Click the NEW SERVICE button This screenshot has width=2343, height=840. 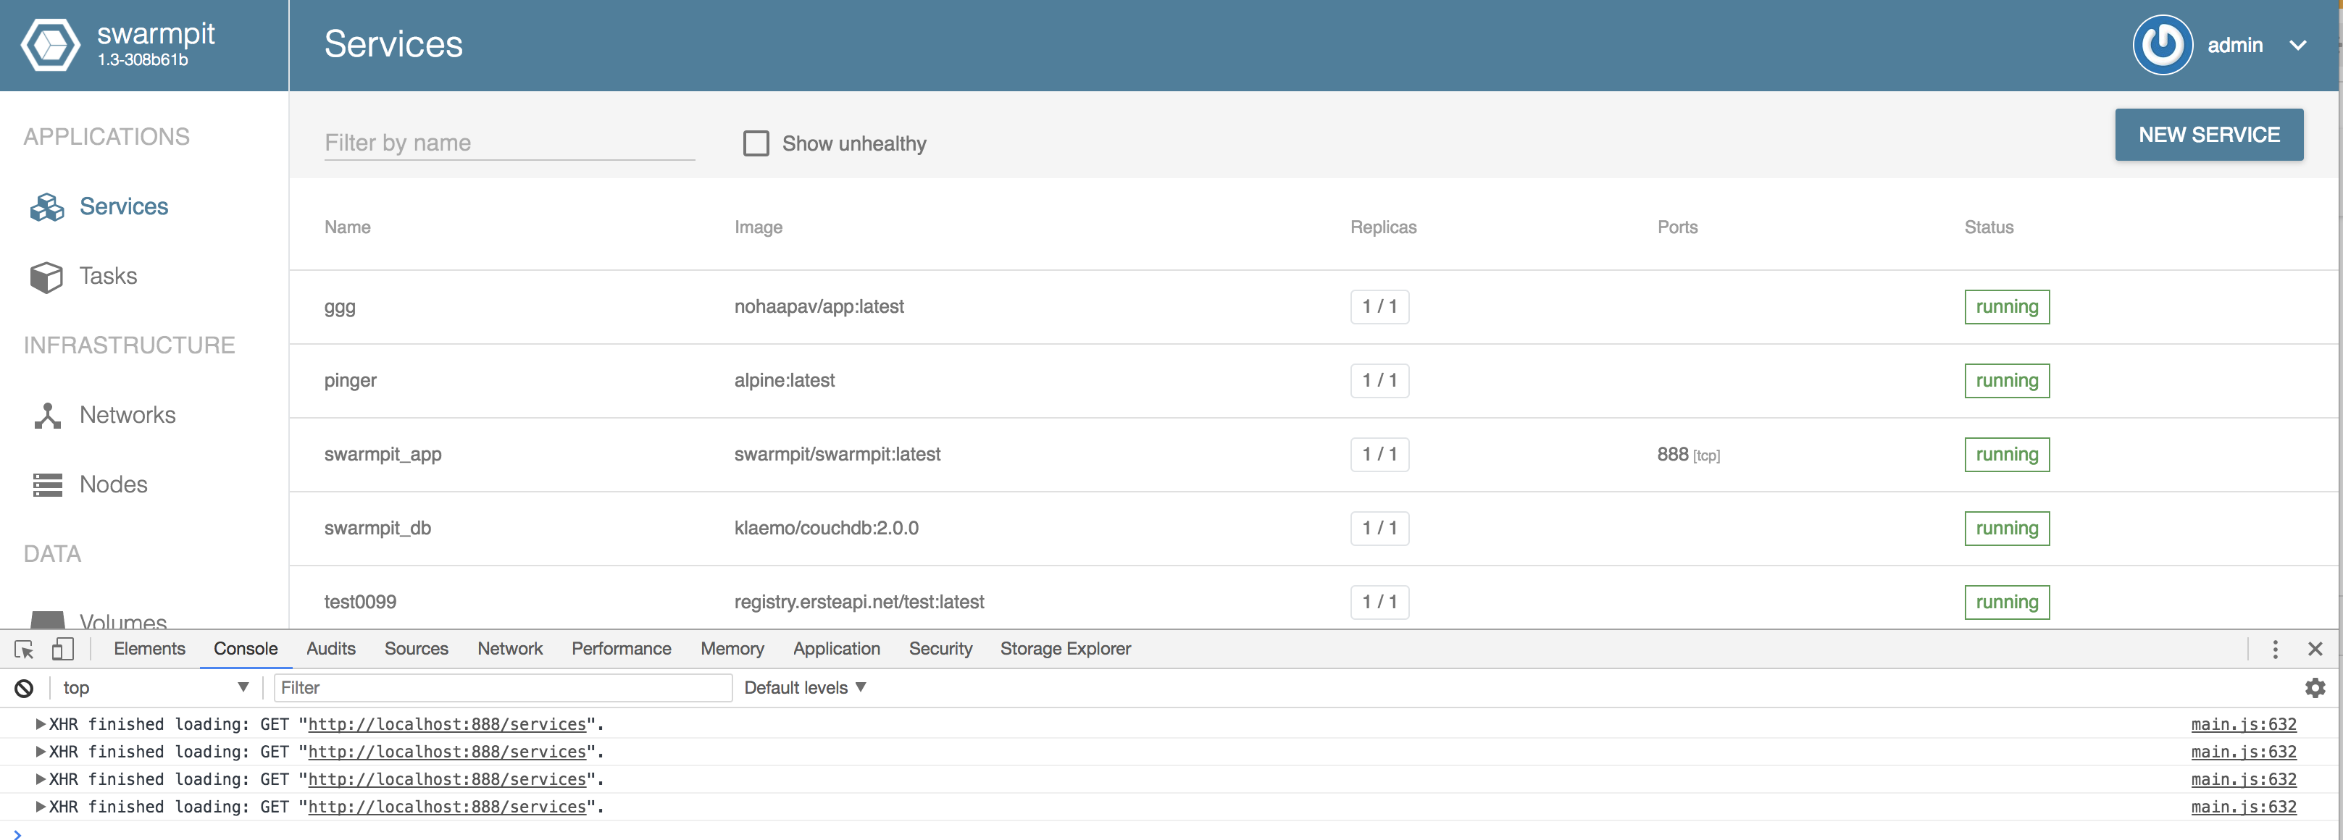pyautogui.click(x=2209, y=135)
